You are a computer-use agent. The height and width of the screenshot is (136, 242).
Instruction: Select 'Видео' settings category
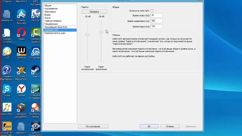pos(60,15)
